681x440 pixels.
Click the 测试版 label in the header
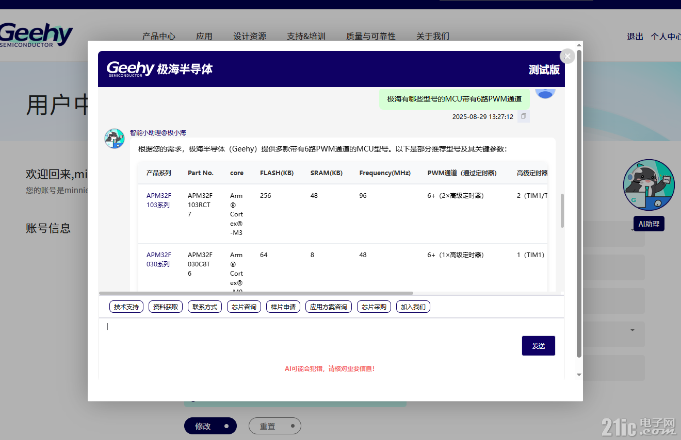click(x=544, y=70)
